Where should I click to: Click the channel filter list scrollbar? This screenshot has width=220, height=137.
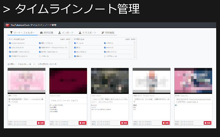pyautogui.click(x=70, y=50)
